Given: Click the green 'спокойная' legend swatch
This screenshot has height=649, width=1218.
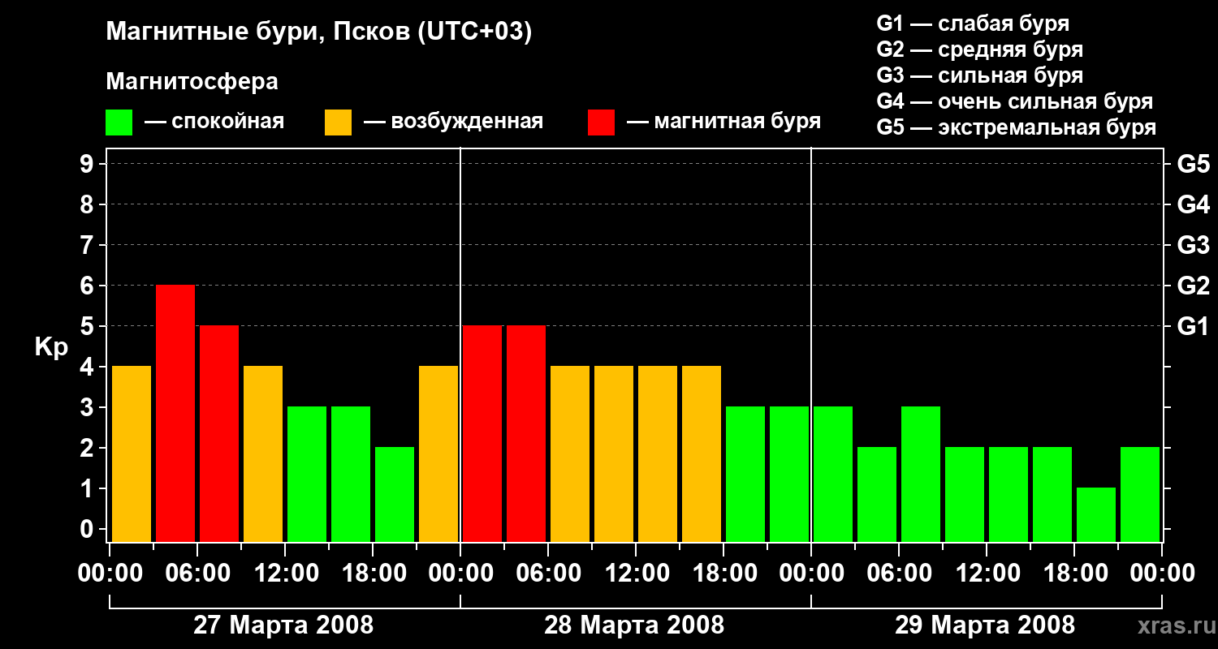Looking at the screenshot, I should [119, 122].
